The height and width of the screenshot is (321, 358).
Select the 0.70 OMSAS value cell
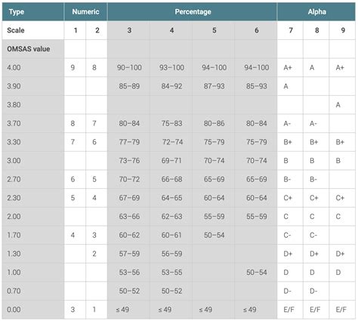pos(33,291)
